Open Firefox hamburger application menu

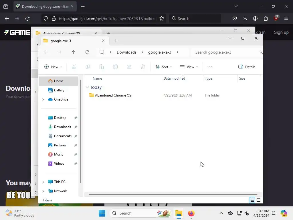pyautogui.click(x=286, y=19)
